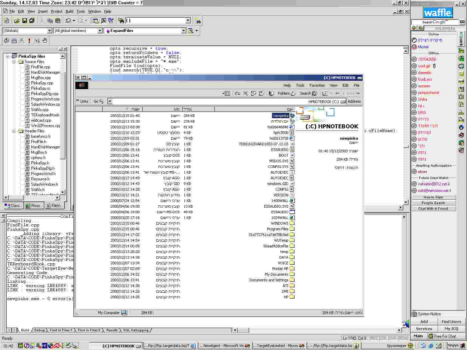Click the New Text File toolbar icon

tap(6, 21)
